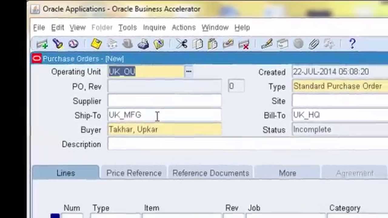Click the Zoom toolbar icon
The width and height of the screenshot is (388, 218).
coord(283,44)
